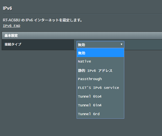Click the IPv6 page heading
This screenshot has width=162, height=136.
(7, 8)
